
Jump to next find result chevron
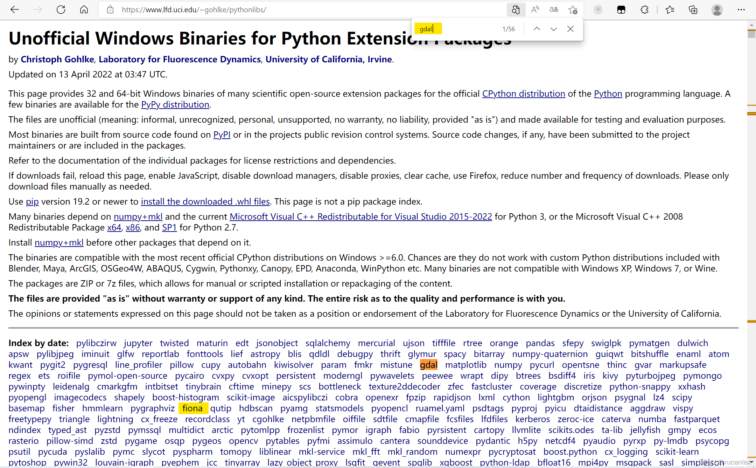coord(553,29)
